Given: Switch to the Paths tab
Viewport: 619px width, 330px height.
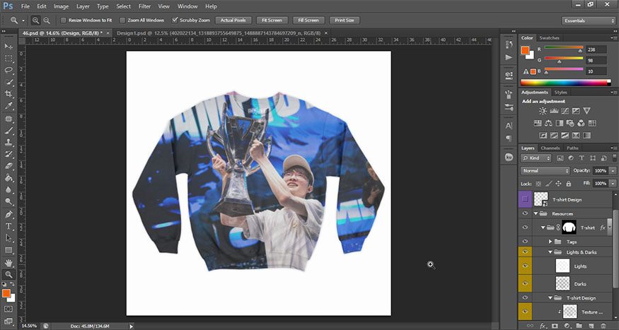Looking at the screenshot, I should 572,148.
